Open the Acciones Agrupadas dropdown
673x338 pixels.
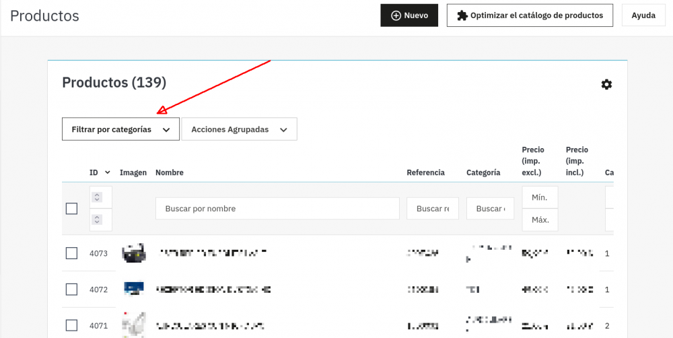click(x=239, y=129)
